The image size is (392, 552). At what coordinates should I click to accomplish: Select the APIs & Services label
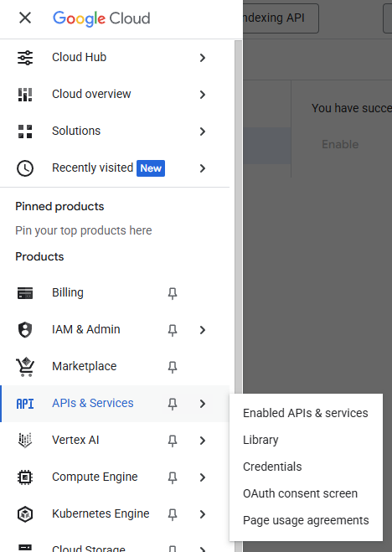(93, 403)
